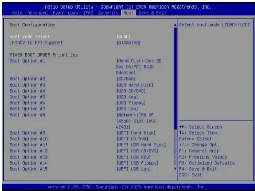Screen dimensions: 255x191
Task: Select Boot Option #8
Action: click(27, 115)
